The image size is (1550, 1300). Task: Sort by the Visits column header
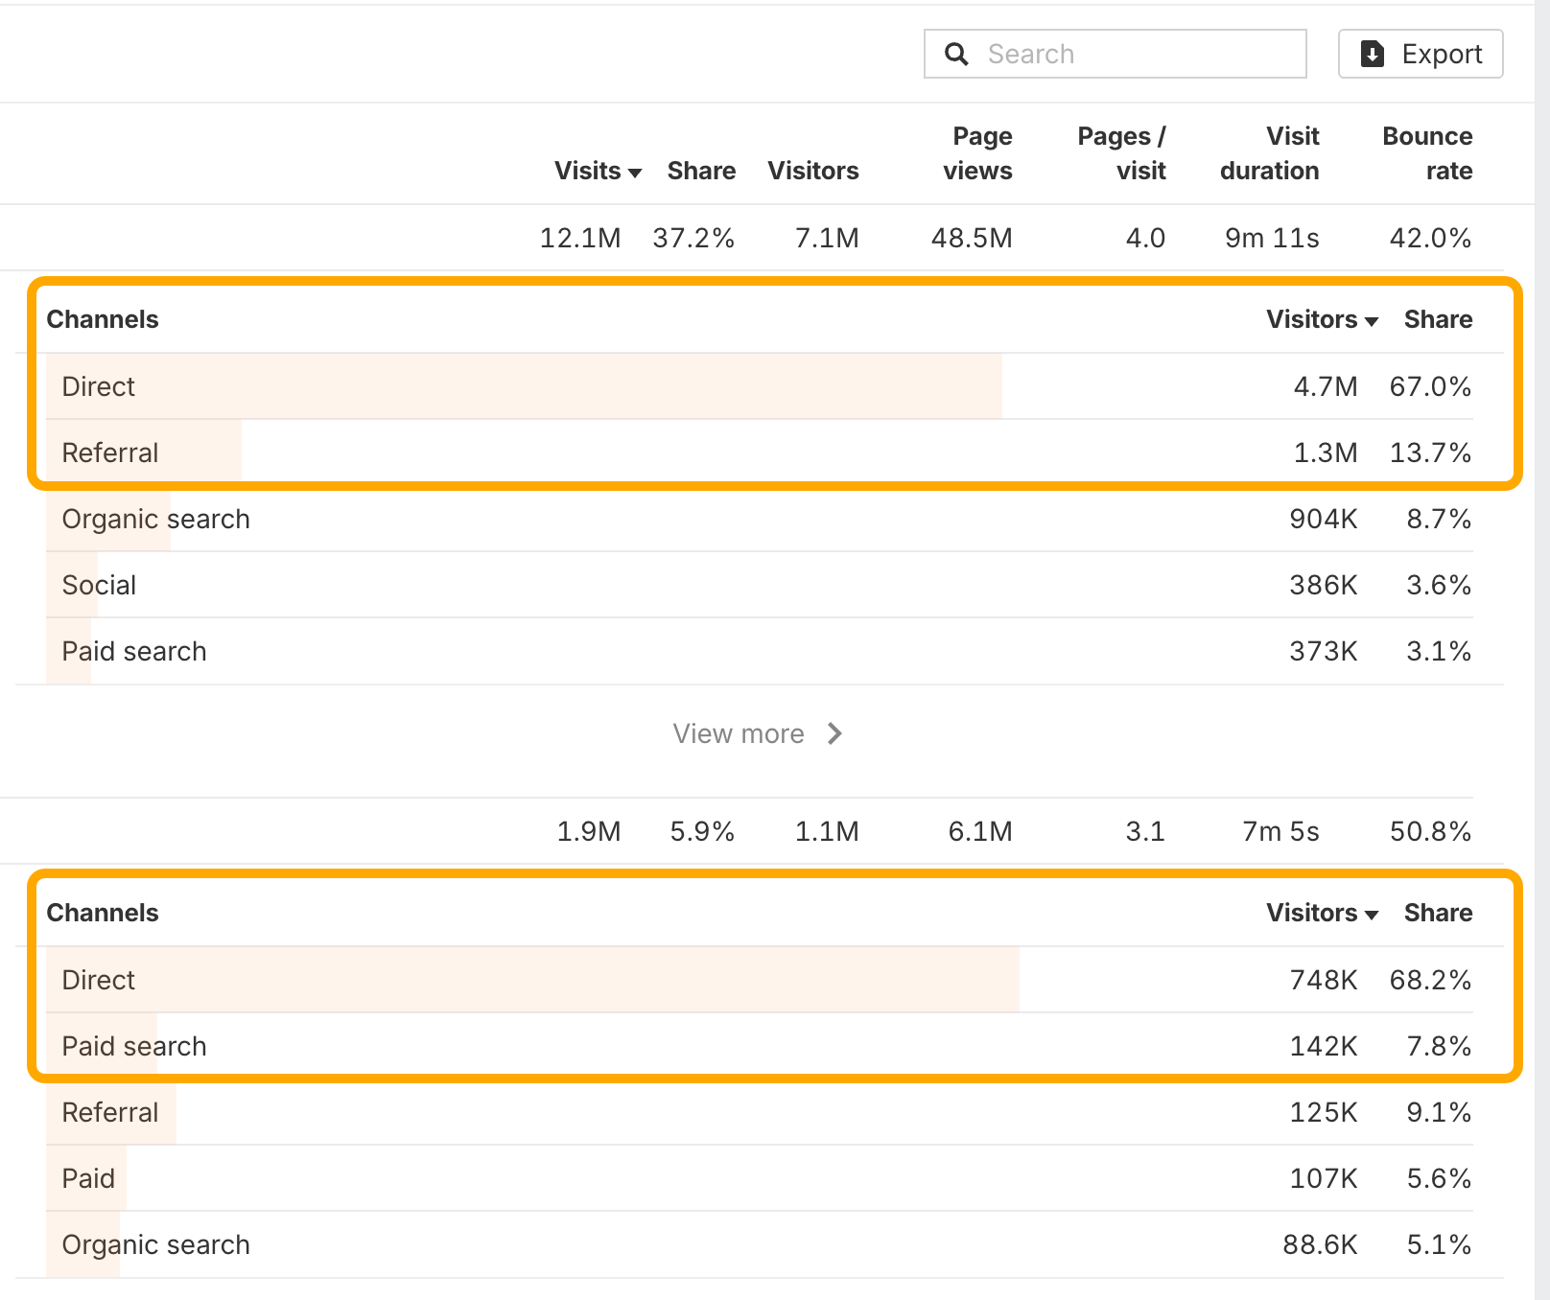point(598,171)
